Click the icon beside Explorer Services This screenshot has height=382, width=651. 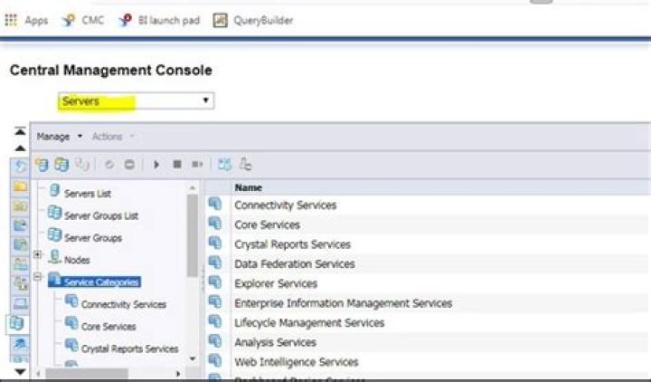click(x=215, y=282)
